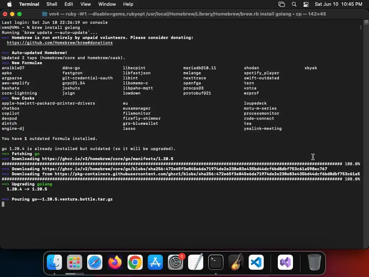Click 'yealink-meeting' cask name
The height and width of the screenshot is (277, 369).
pos(263,128)
